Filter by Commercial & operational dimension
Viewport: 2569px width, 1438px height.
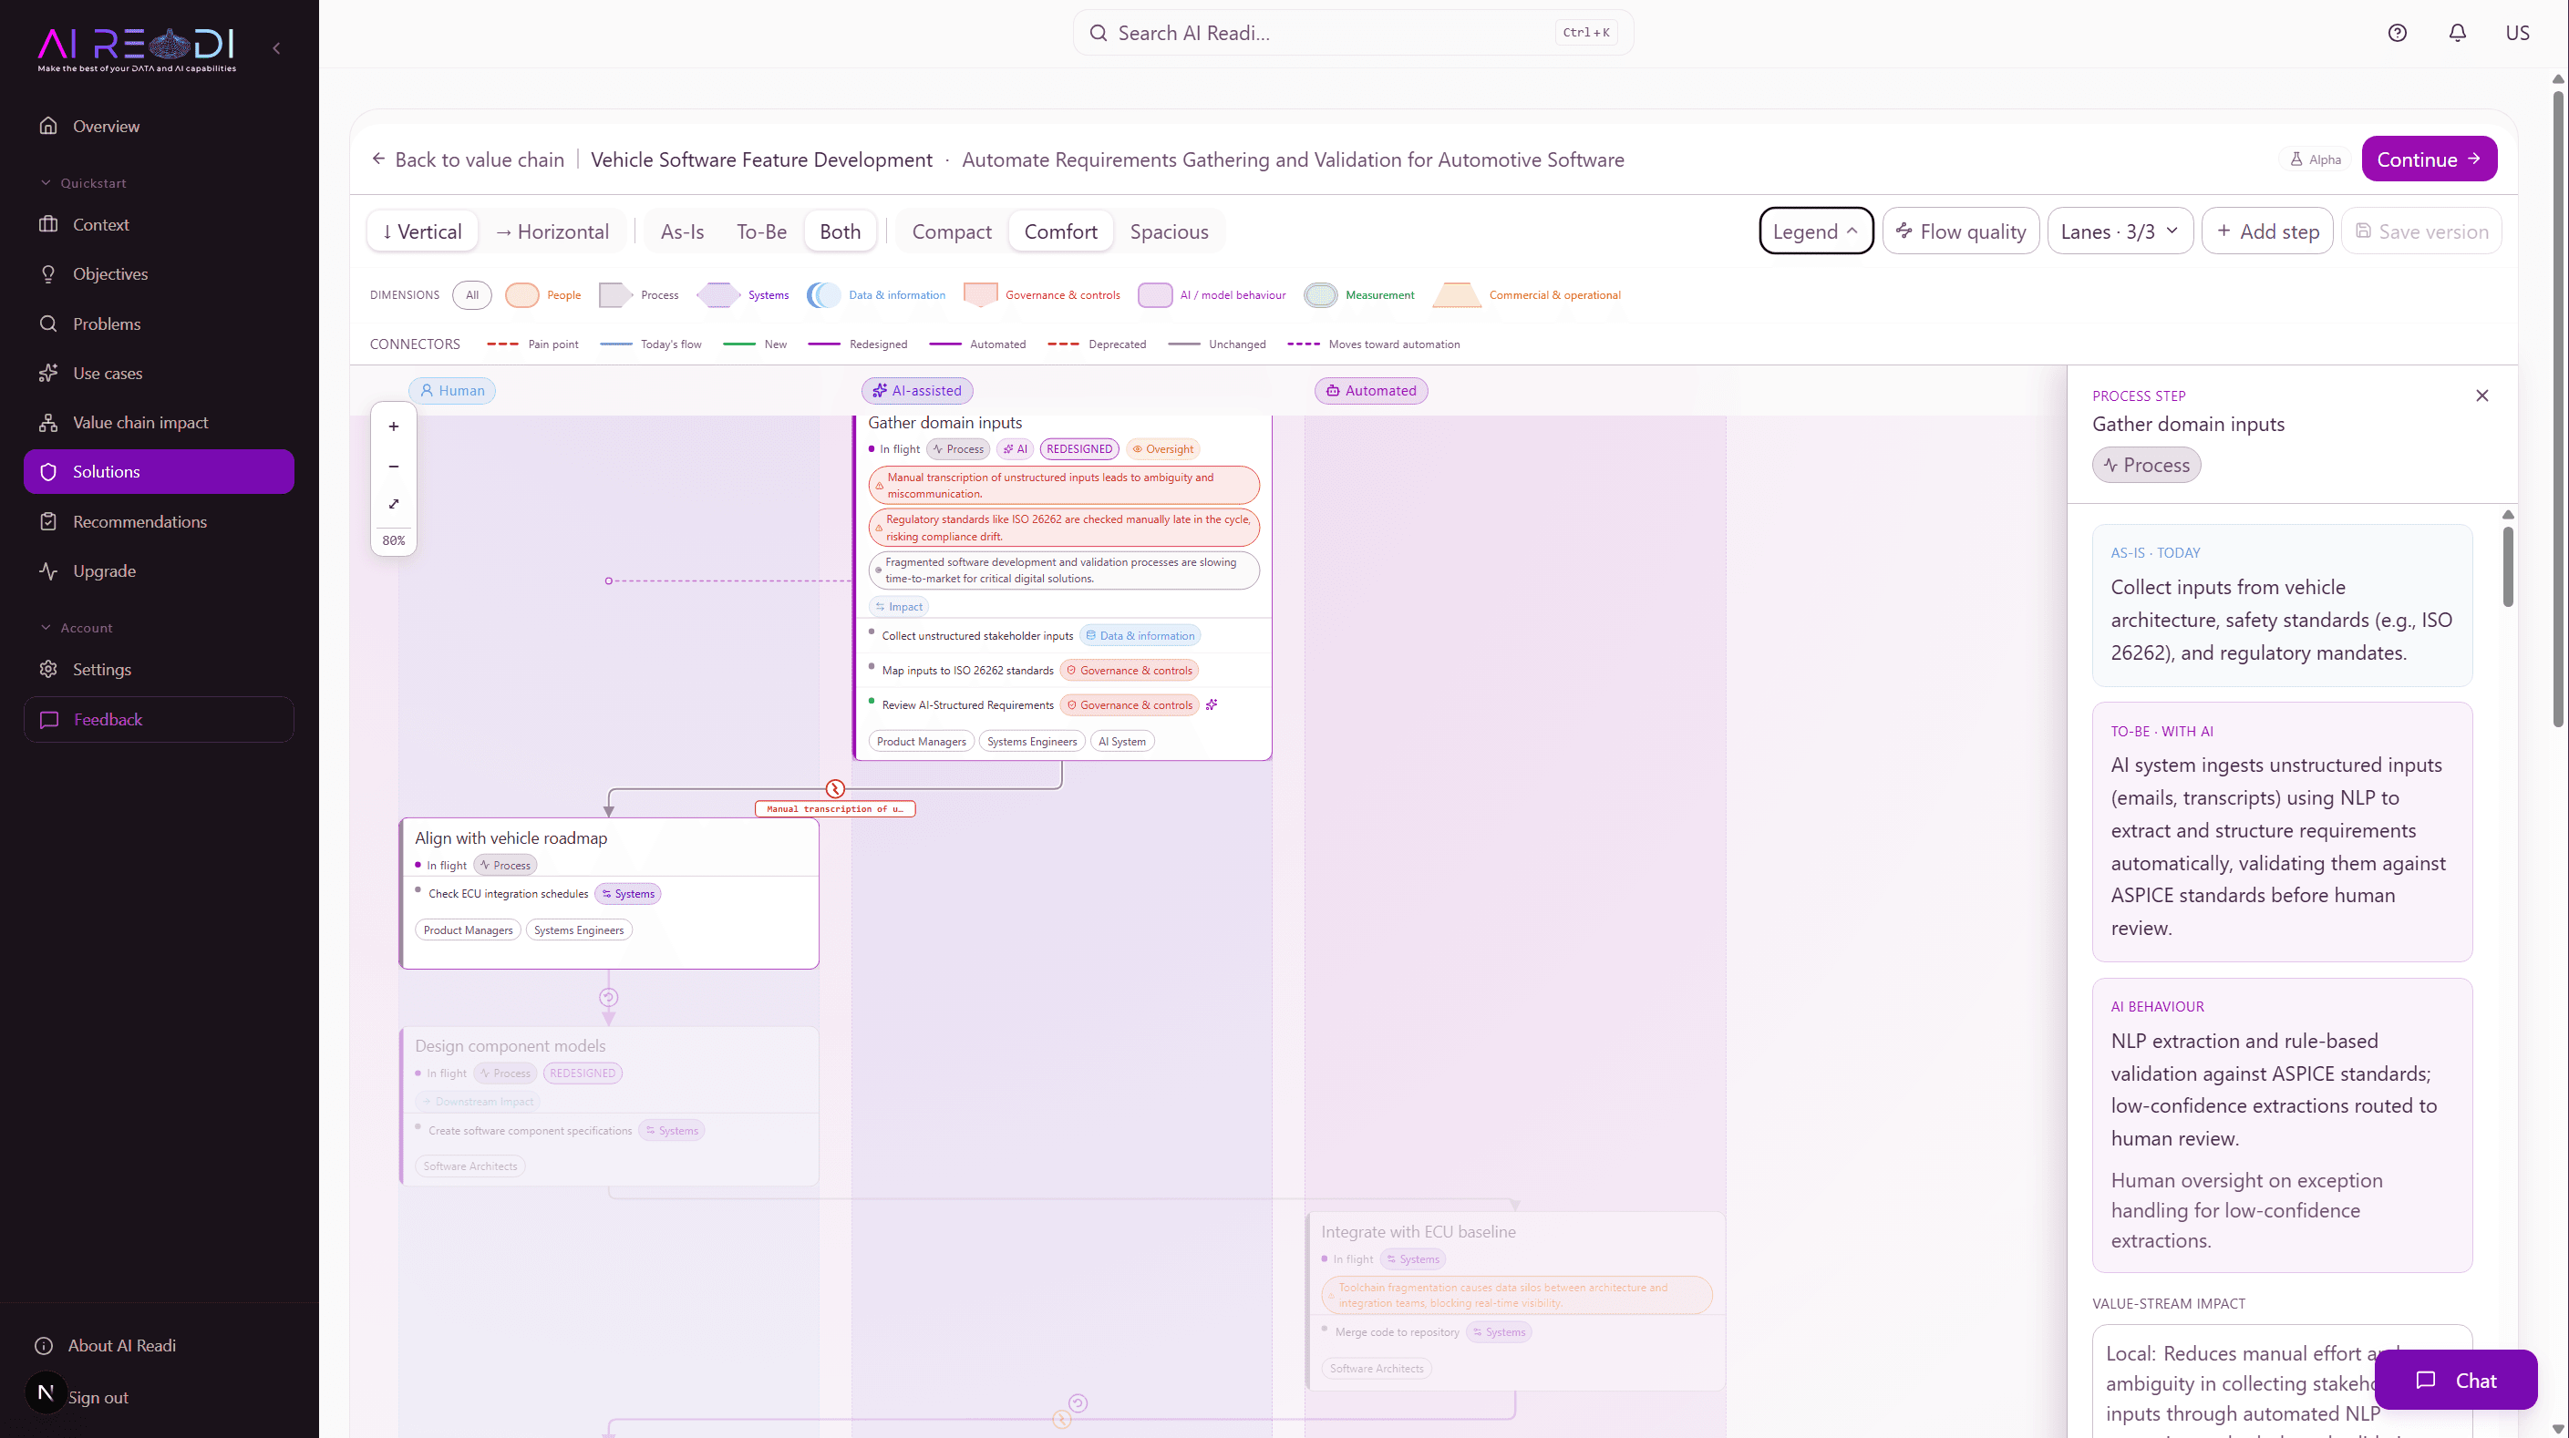(1527, 295)
